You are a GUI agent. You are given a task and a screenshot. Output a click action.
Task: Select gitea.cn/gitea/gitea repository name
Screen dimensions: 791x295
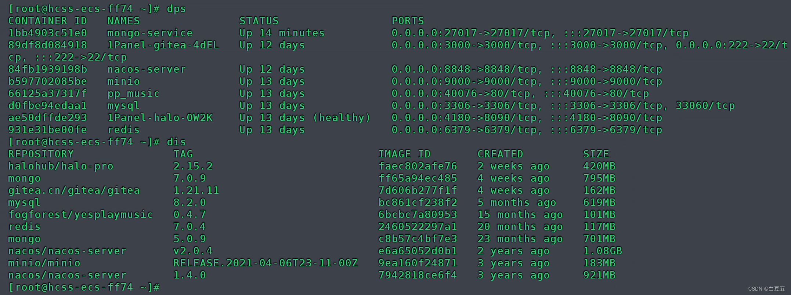pyautogui.click(x=74, y=190)
